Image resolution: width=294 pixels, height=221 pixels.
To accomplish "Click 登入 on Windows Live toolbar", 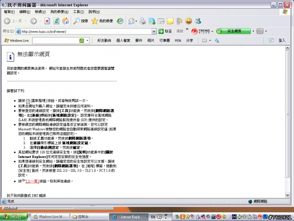I will [282, 41].
